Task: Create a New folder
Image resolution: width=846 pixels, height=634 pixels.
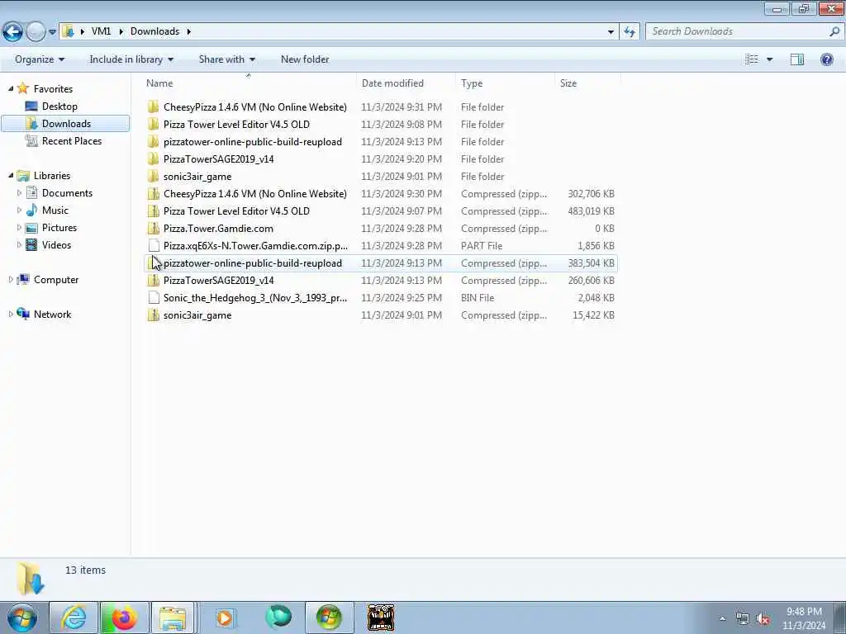Action: tap(305, 59)
